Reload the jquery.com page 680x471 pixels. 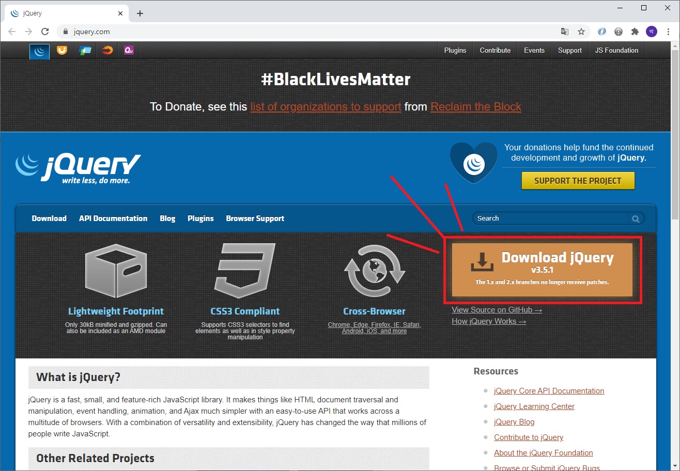45,32
